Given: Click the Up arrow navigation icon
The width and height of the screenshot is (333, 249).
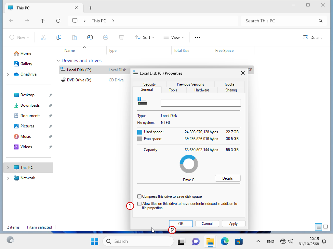Looking at the screenshot, I should tap(43, 21).
